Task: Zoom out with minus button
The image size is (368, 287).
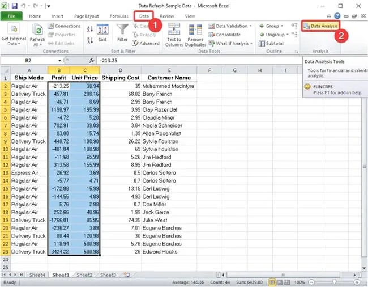Action: point(311,282)
